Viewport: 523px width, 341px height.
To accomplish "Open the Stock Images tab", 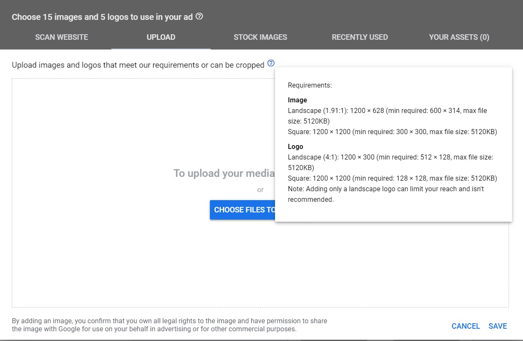I will pos(260,37).
